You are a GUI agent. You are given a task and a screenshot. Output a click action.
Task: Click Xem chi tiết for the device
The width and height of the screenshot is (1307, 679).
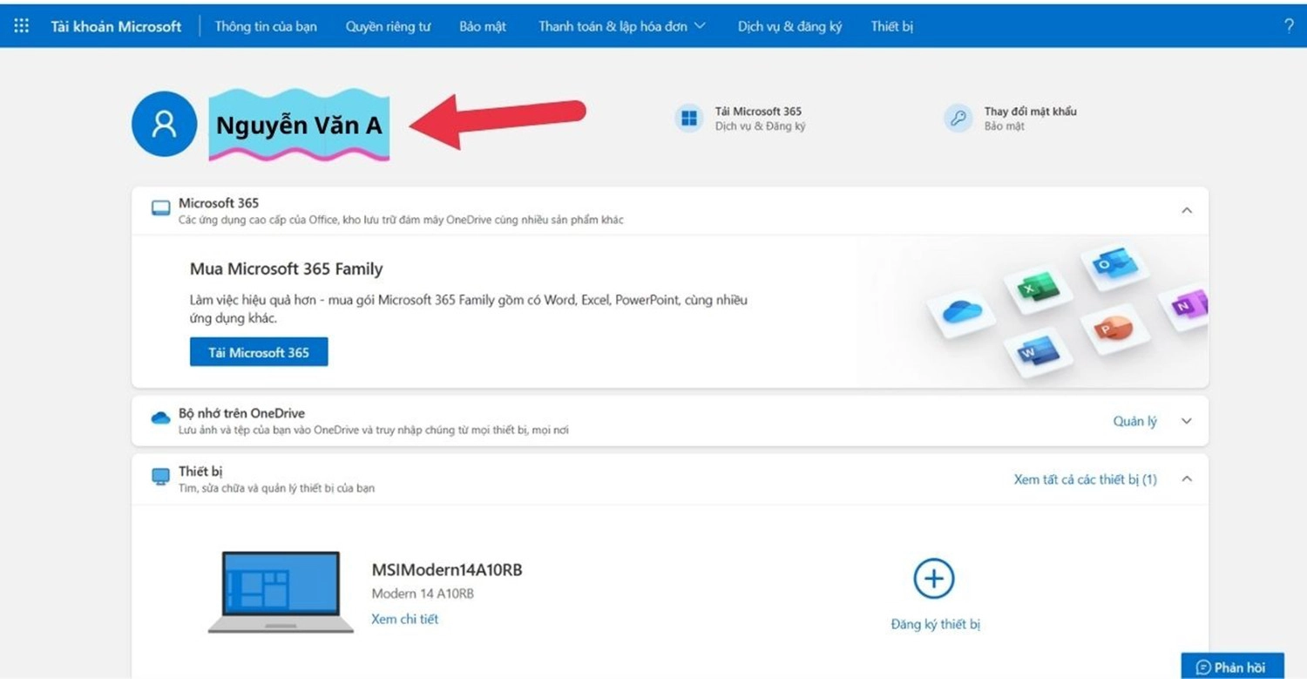click(405, 619)
